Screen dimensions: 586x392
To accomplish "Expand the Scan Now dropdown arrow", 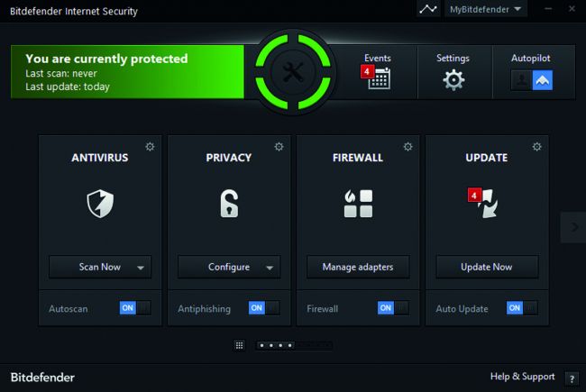I will coord(141,268).
